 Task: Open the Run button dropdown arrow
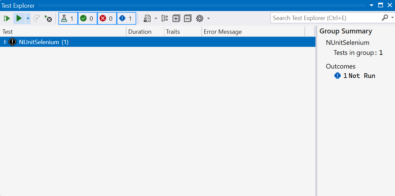[x=28, y=18]
